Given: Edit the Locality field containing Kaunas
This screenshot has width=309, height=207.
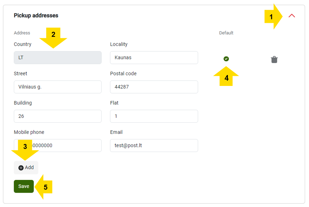Looking at the screenshot, I should point(154,57).
